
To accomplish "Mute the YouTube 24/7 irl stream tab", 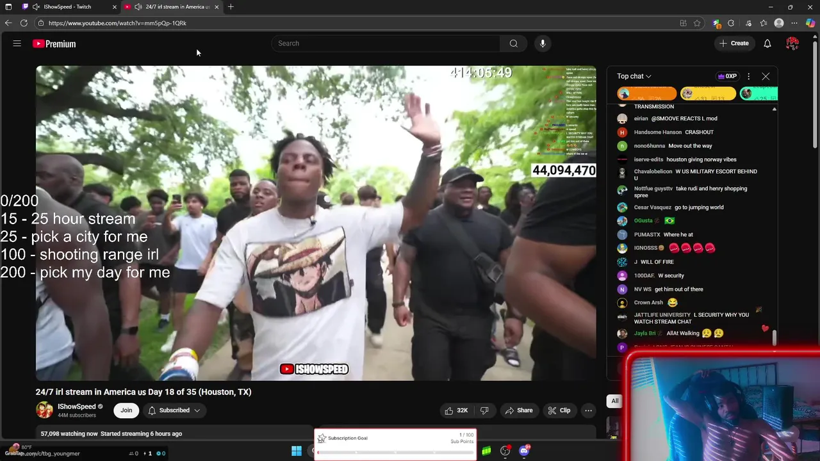I will tap(138, 7).
